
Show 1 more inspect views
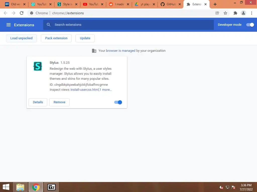(106, 90)
